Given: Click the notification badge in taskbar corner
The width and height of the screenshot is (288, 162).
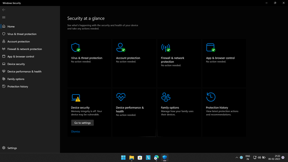Looking at the screenshot, I should coord(283,157).
